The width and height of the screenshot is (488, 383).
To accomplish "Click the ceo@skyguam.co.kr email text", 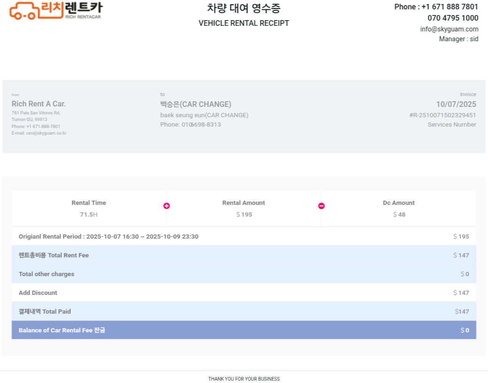I will pos(46,133).
